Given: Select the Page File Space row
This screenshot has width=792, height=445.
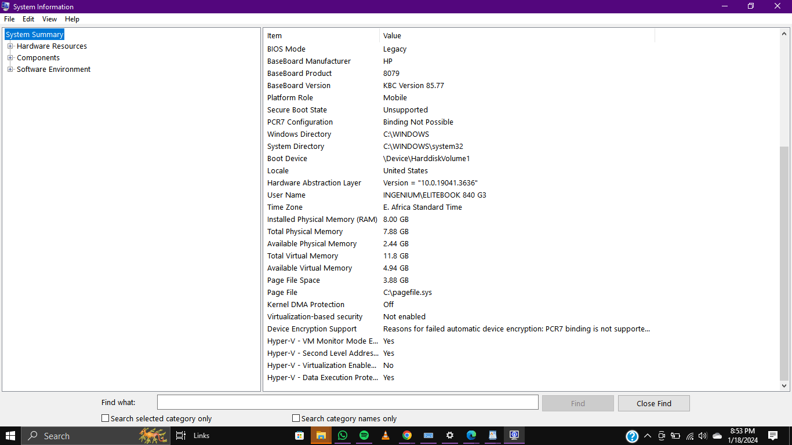Looking at the screenshot, I should pos(459,280).
